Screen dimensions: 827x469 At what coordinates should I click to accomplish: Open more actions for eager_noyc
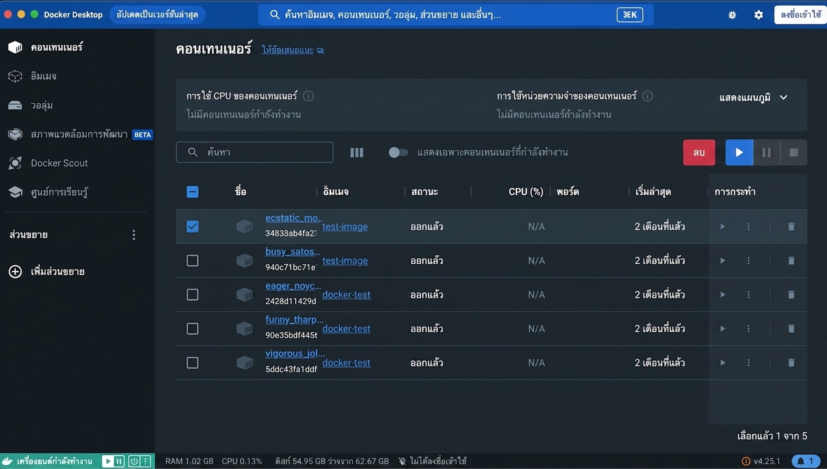point(748,295)
